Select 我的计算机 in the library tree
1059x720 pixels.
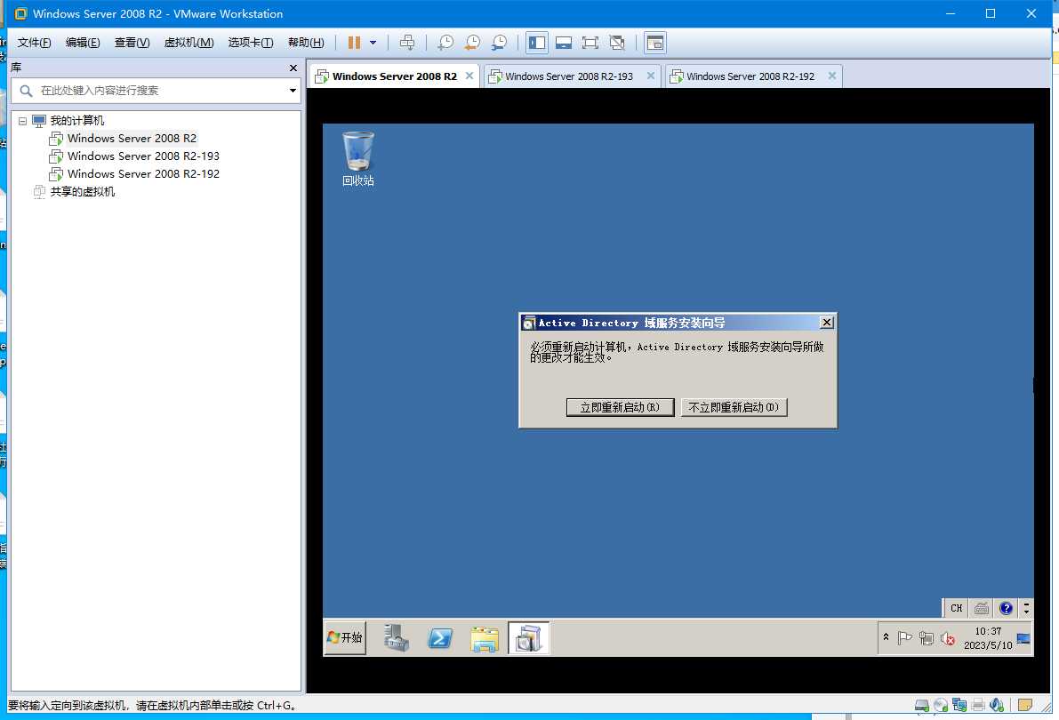click(77, 120)
